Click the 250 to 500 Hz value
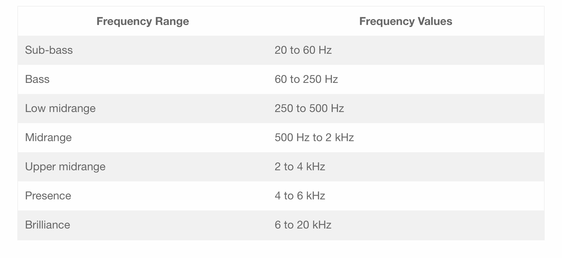The image size is (562, 258). [x=309, y=109]
